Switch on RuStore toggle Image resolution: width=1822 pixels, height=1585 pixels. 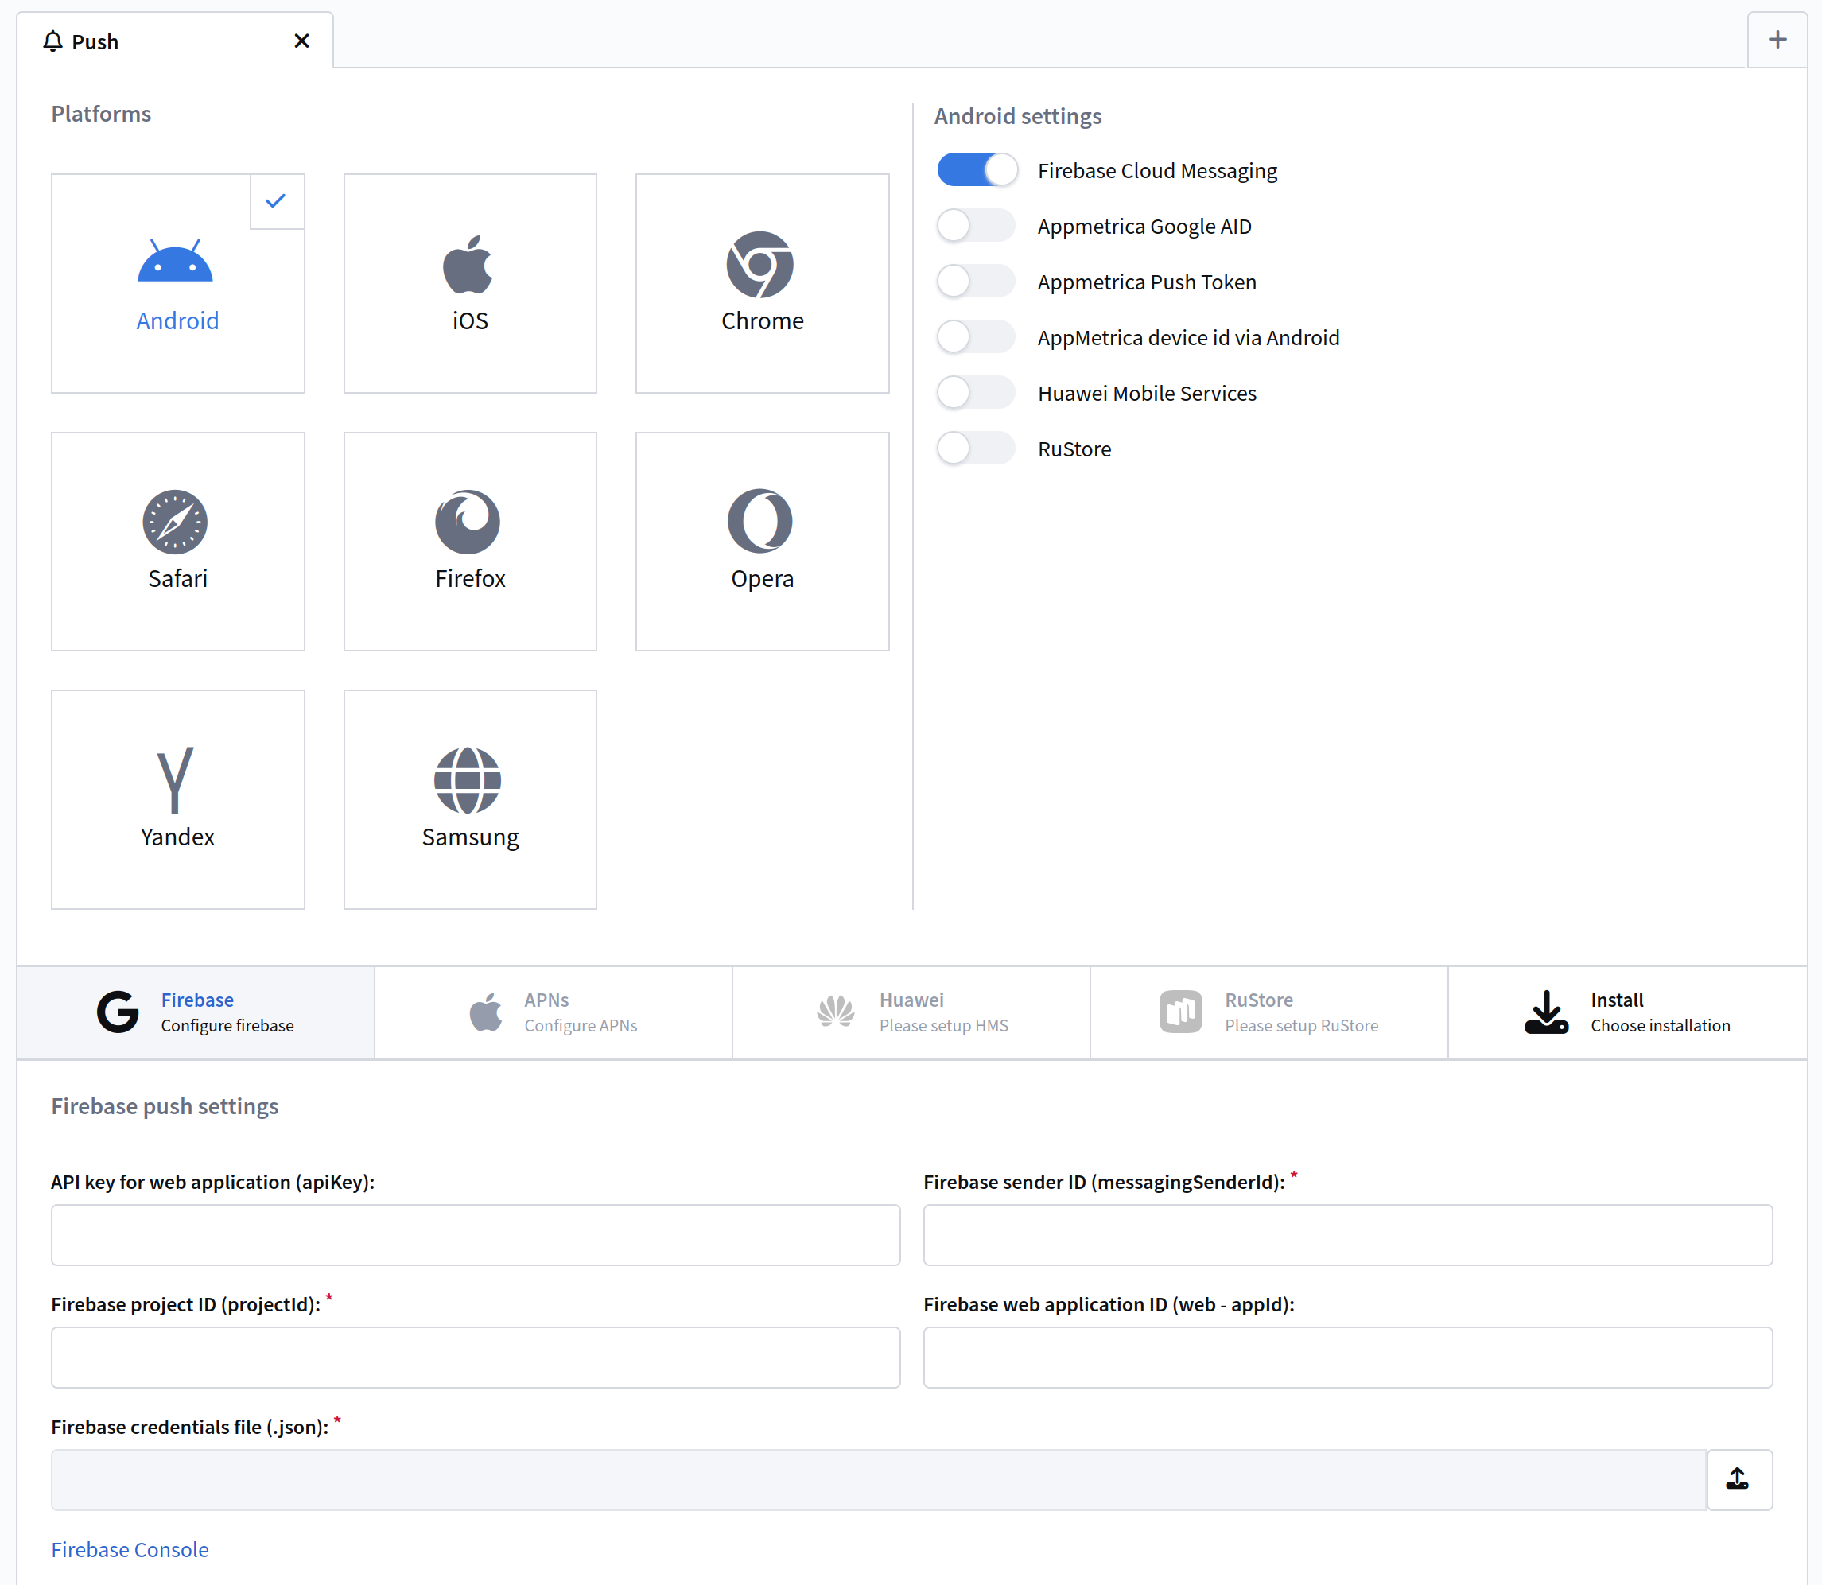(x=977, y=449)
